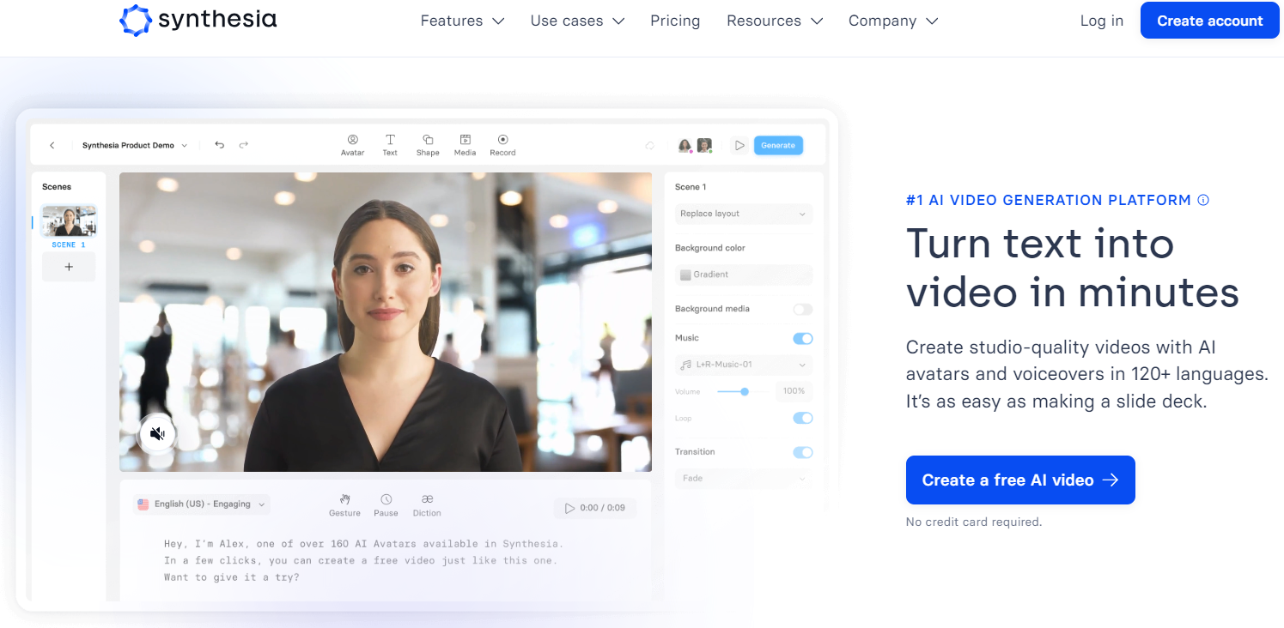This screenshot has width=1284, height=628.
Task: Click the script line "Want to give it a try?"
Action: (x=232, y=577)
